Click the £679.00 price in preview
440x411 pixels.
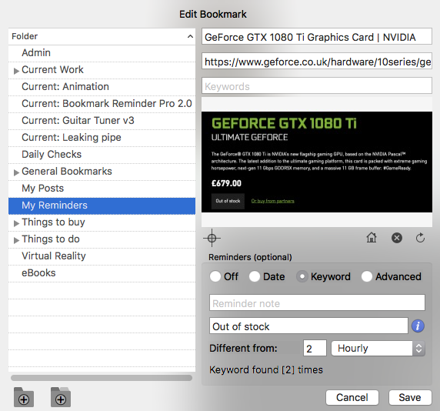(226, 183)
